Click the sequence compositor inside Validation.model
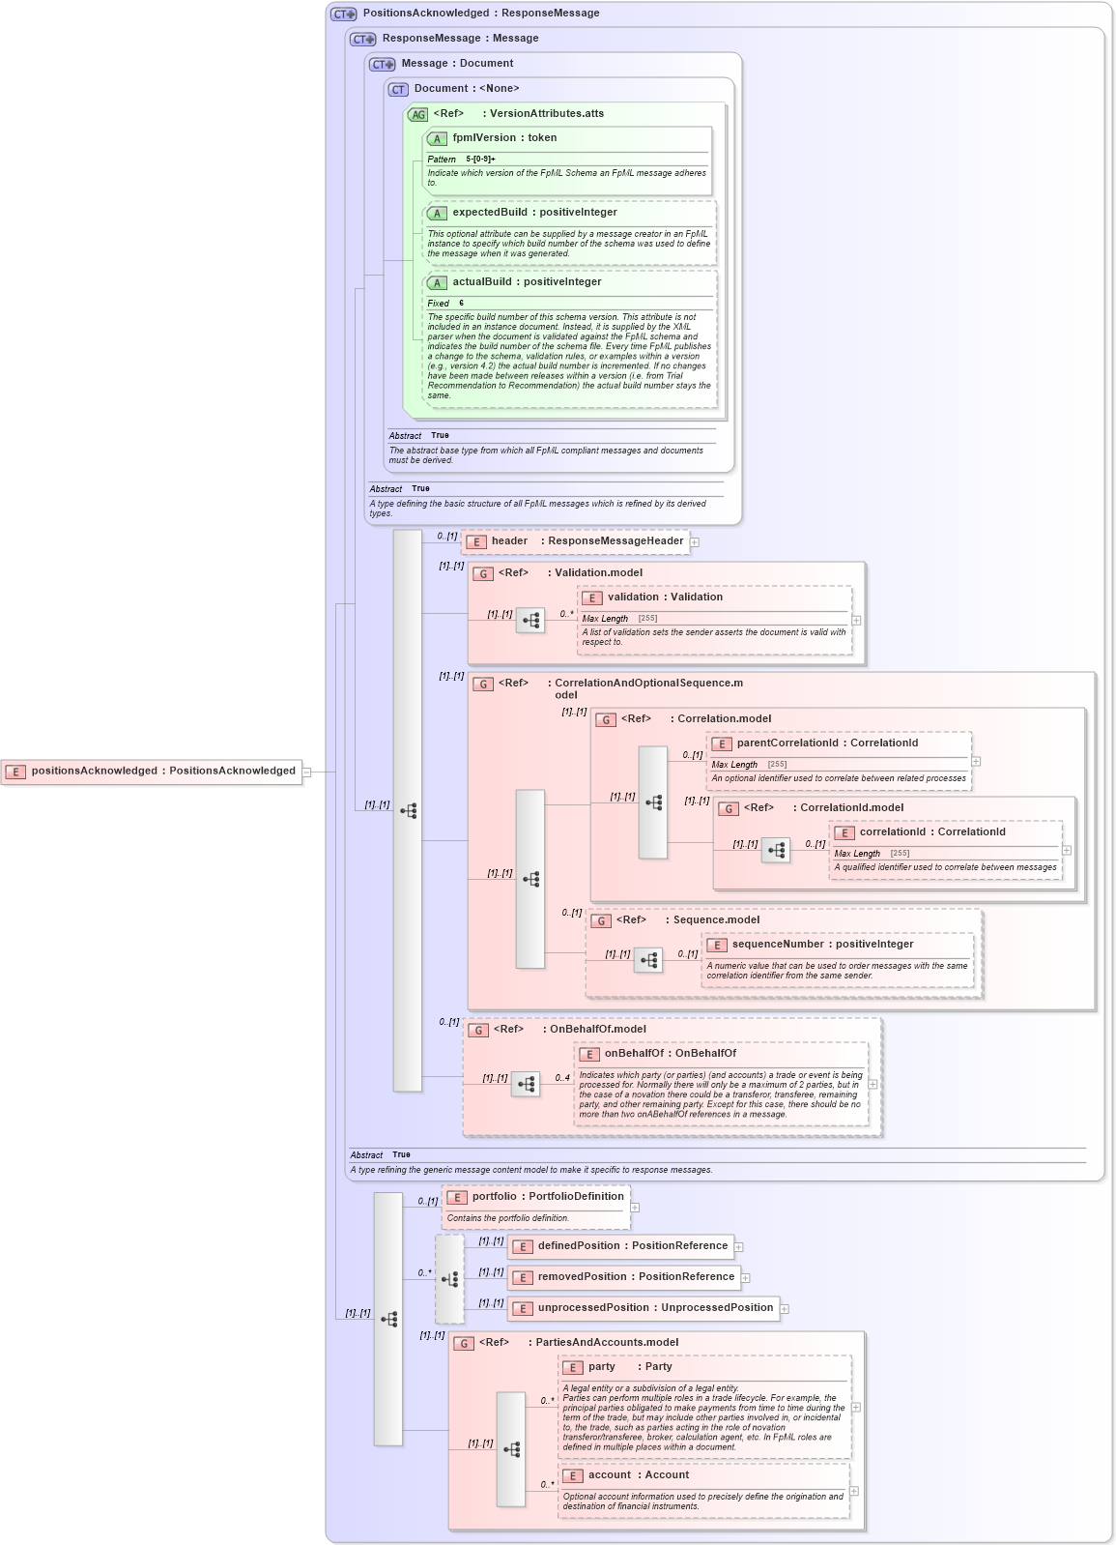This screenshot has width=1116, height=1545. pos(530,621)
